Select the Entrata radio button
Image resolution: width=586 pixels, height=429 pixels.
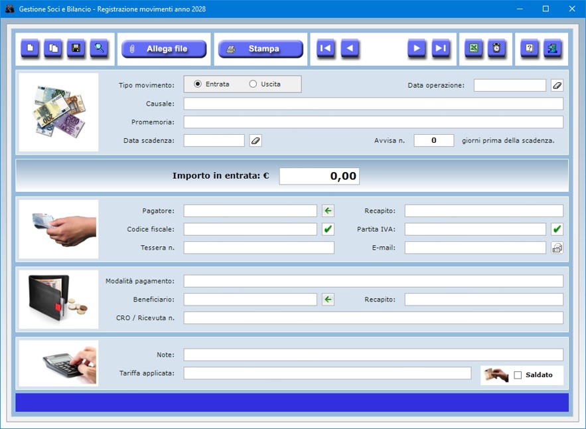198,84
